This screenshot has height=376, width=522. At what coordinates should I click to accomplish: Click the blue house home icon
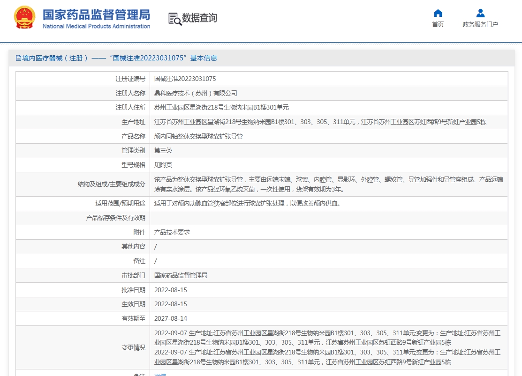tap(438, 13)
